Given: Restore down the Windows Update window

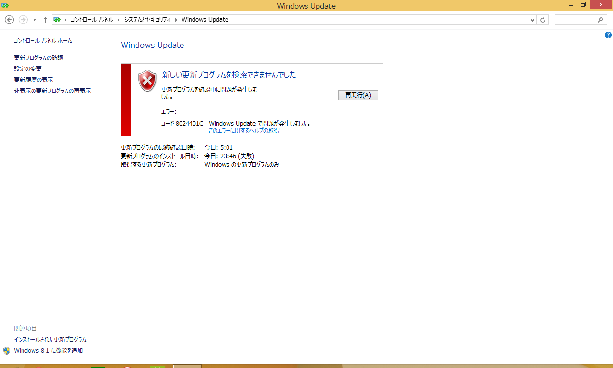Looking at the screenshot, I should [x=583, y=5].
